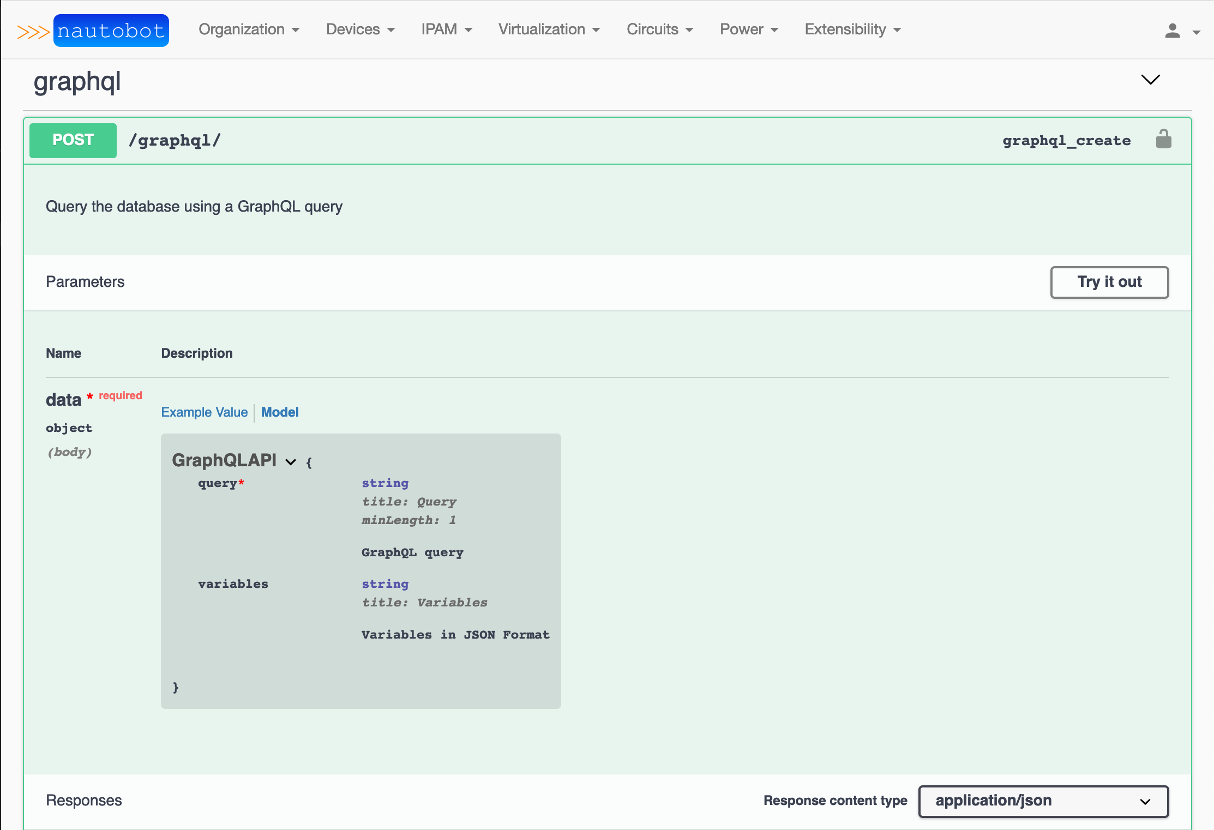
Task: Click the query input field area
Action: pyautogui.click(x=218, y=482)
